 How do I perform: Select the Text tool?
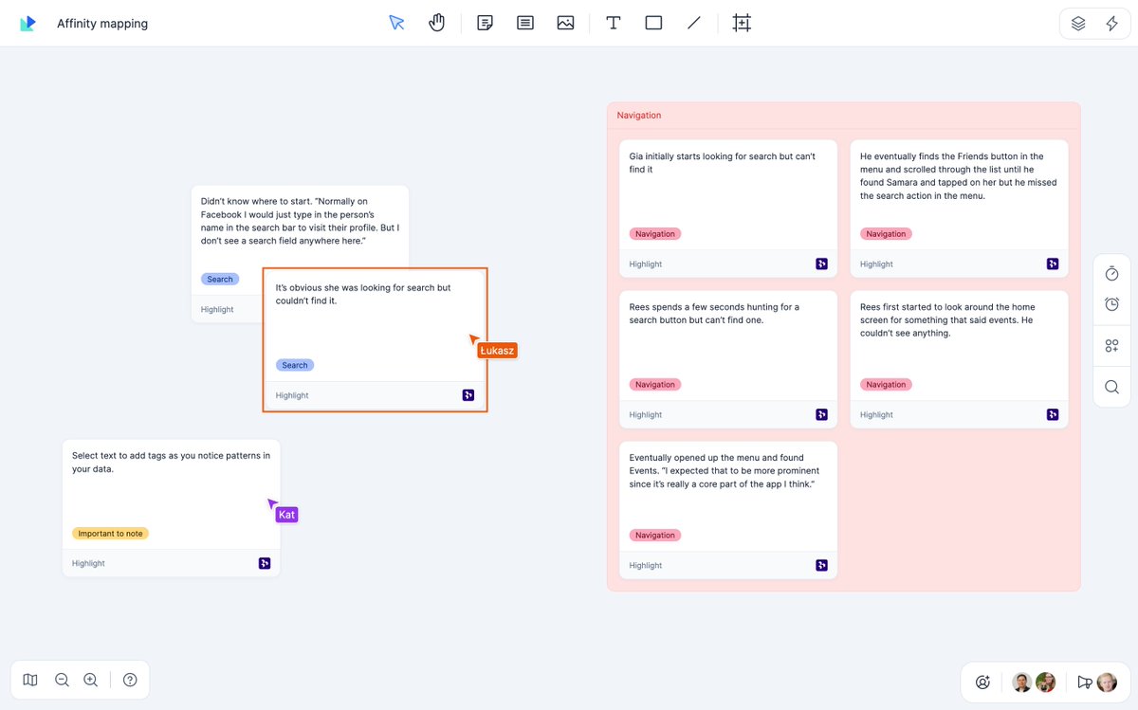[x=613, y=22]
